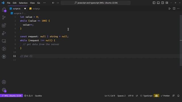Click Quokka in the status bar
The width and height of the screenshot is (182, 102).
point(38,96)
